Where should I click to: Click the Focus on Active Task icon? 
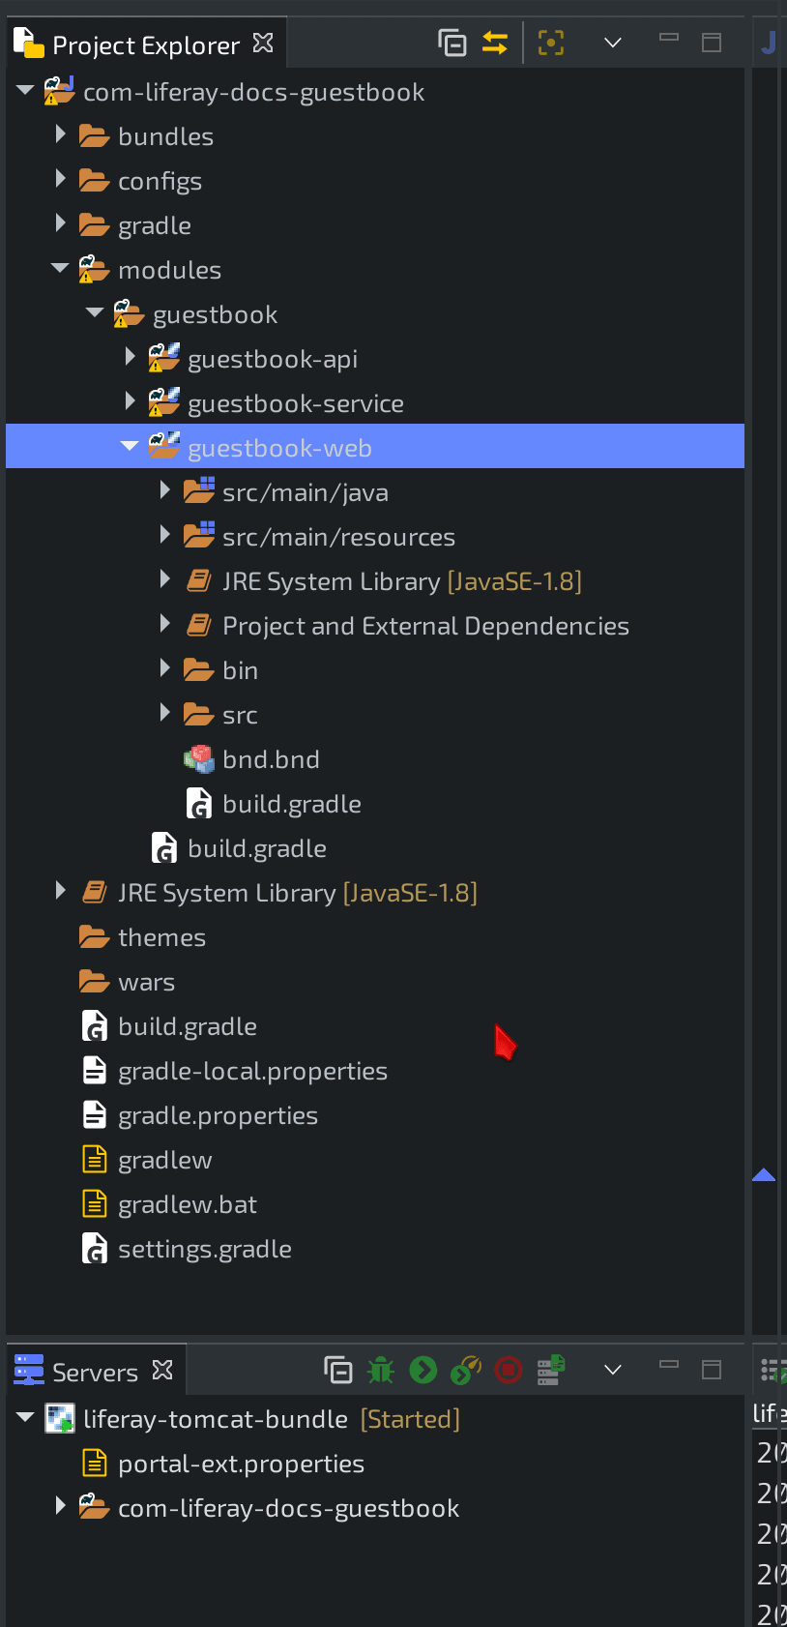click(551, 43)
